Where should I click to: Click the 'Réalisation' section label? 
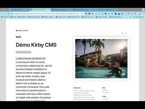(77, 88)
